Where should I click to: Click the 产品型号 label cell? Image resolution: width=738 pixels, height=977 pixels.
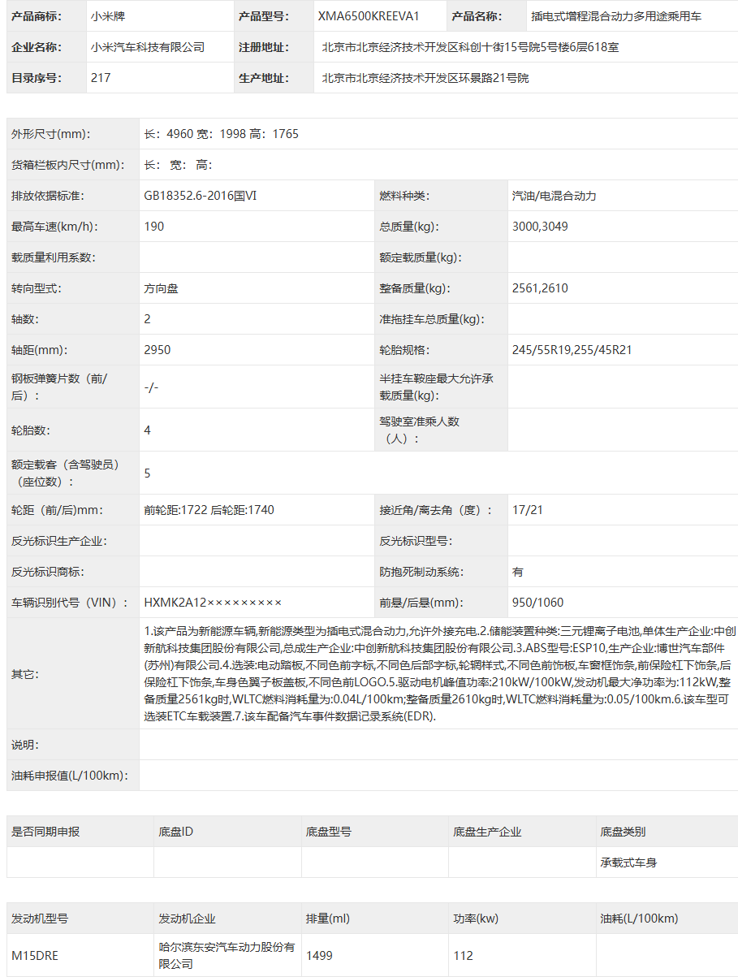(274, 16)
